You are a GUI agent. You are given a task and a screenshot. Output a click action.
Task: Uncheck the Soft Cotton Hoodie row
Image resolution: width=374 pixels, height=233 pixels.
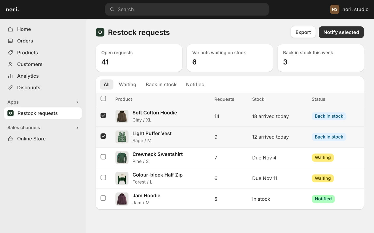[x=103, y=115]
